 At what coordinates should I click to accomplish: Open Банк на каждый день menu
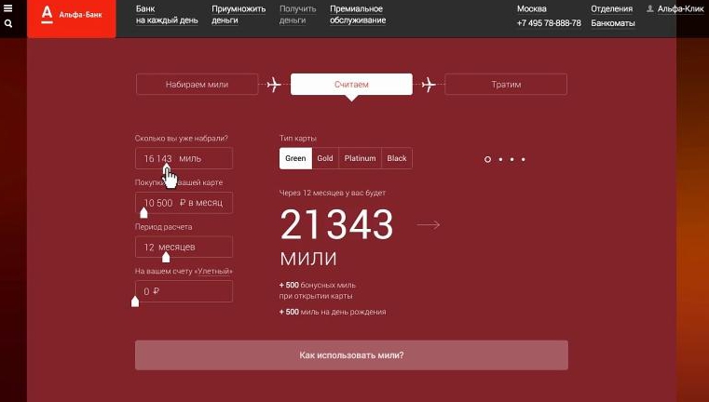[x=167, y=15]
